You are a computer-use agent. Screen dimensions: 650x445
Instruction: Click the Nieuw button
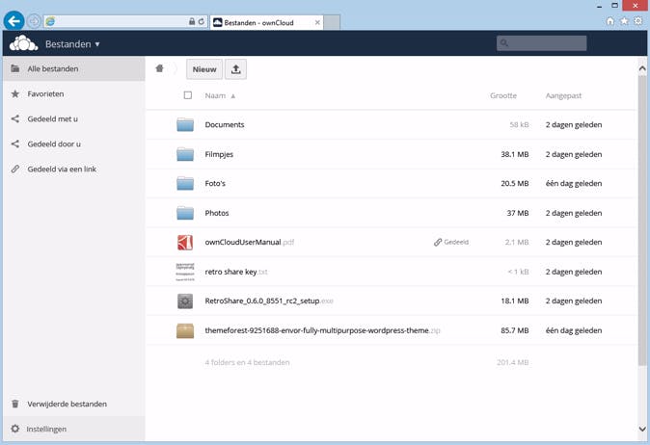(x=204, y=69)
